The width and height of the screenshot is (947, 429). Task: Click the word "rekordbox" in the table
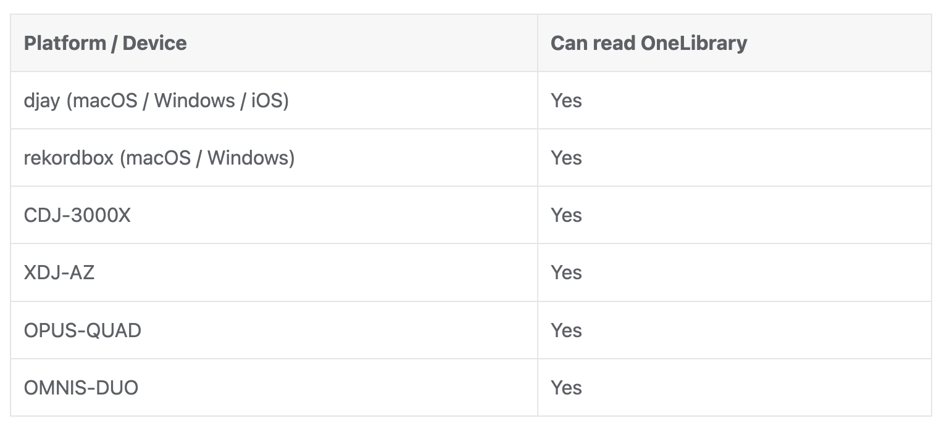pyautogui.click(x=69, y=158)
